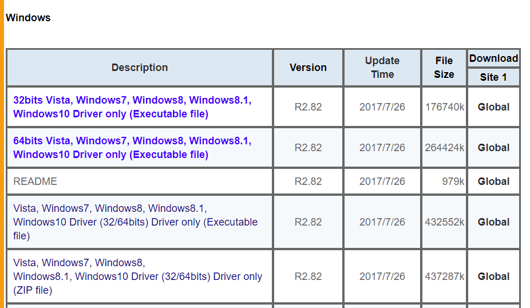Click the 176740k file size cell

(445, 107)
